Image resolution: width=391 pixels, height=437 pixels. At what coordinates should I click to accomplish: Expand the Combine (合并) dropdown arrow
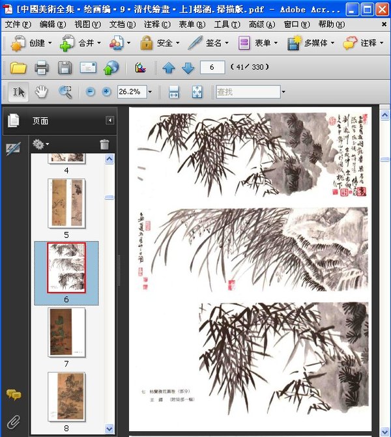click(x=99, y=43)
